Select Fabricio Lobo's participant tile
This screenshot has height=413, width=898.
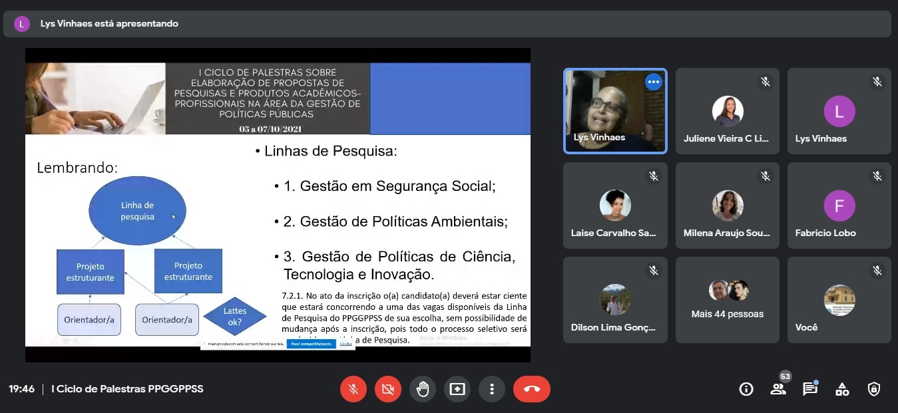(x=839, y=206)
